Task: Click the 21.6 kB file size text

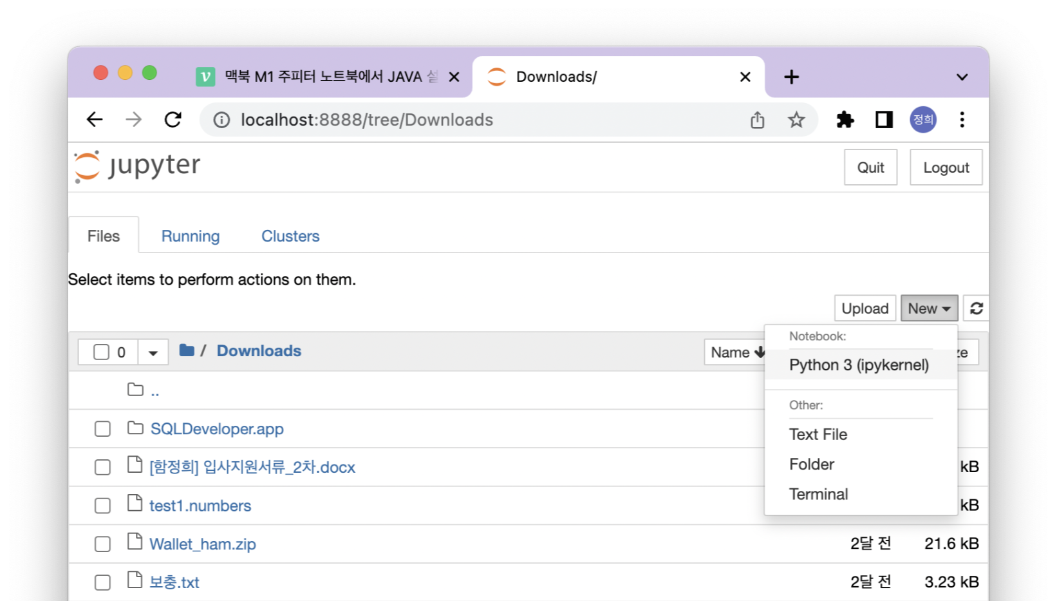Action: (x=951, y=544)
